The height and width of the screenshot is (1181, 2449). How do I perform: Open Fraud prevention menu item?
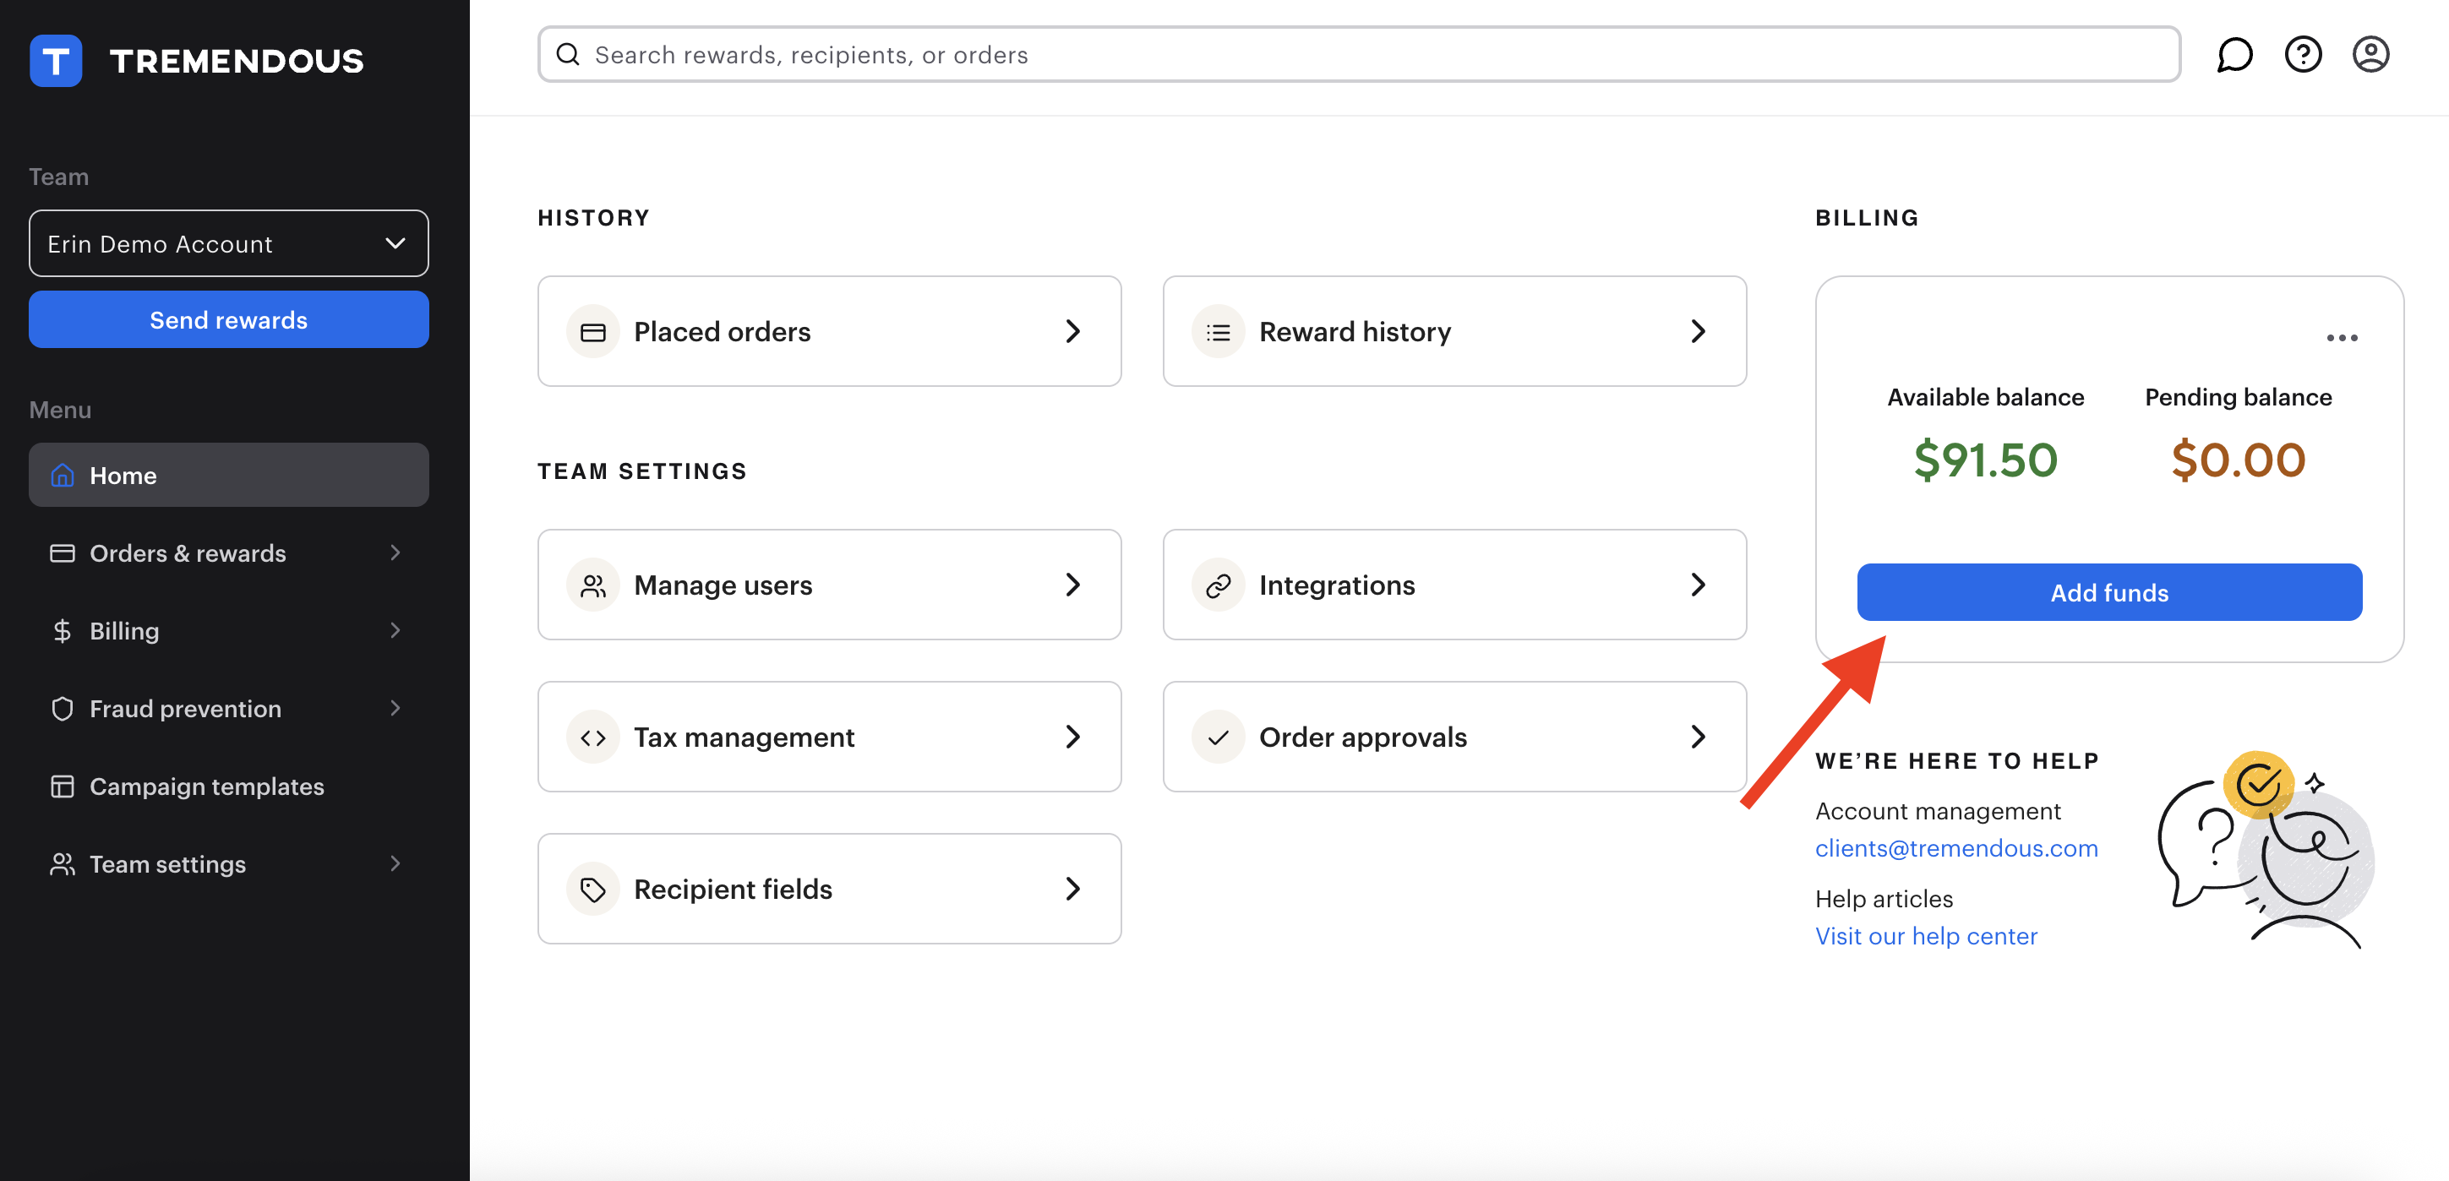tap(228, 709)
